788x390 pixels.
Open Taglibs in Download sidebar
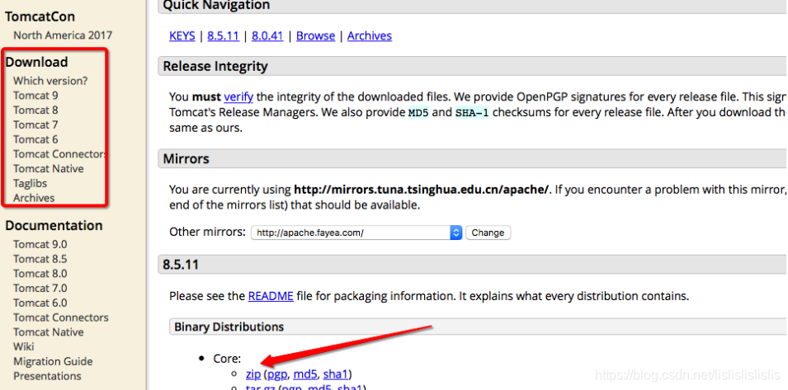[x=31, y=183]
